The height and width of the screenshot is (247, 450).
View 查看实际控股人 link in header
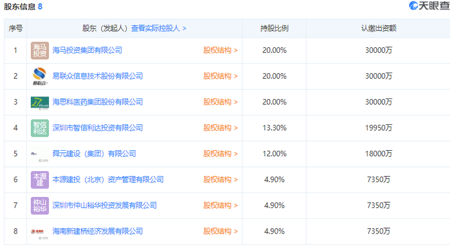pyautogui.click(x=159, y=28)
